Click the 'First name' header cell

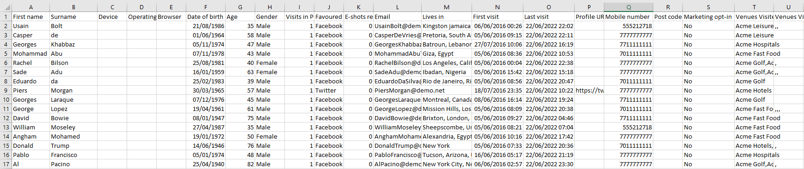pos(31,17)
